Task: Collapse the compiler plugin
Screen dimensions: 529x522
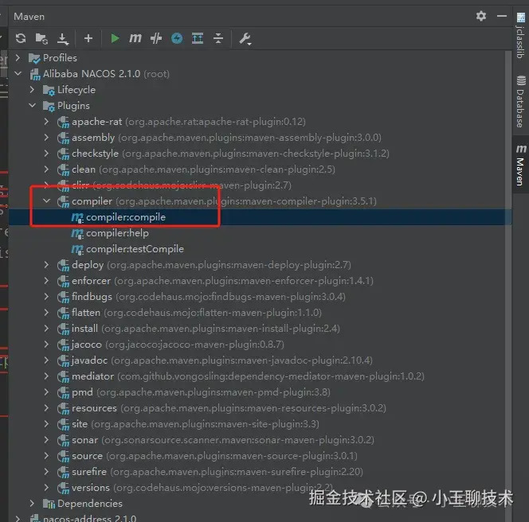Action: click(46, 201)
